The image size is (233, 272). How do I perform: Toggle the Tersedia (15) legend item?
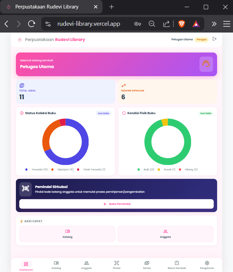37,169
